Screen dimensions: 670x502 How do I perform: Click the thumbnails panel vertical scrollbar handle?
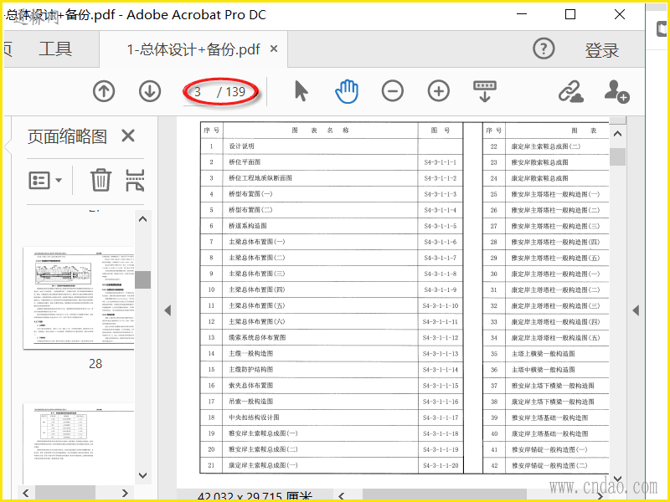[x=142, y=279]
